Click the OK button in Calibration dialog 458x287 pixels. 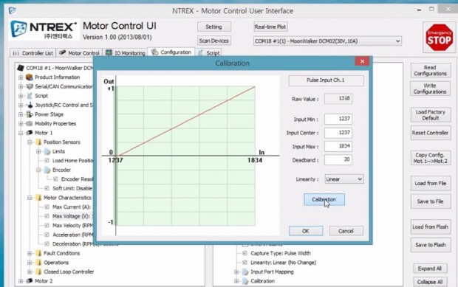pos(306,231)
